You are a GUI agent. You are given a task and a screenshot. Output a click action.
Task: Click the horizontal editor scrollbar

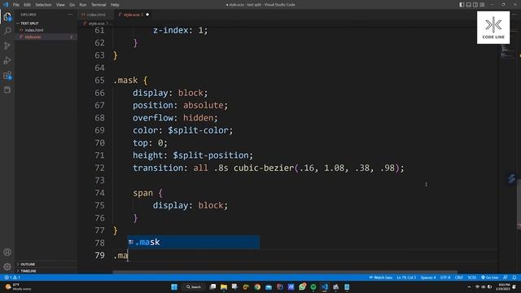tap(285, 272)
